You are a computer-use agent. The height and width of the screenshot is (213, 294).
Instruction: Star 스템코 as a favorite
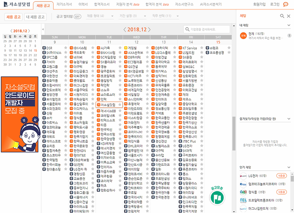click(229, 48)
